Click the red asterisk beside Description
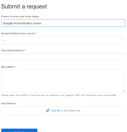The height and width of the screenshot is (132, 127). 16,67
